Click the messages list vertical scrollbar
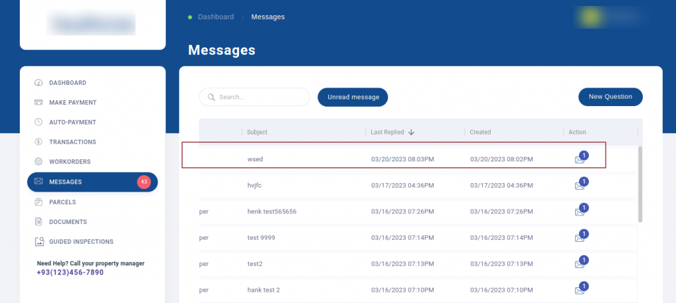 tap(639, 184)
